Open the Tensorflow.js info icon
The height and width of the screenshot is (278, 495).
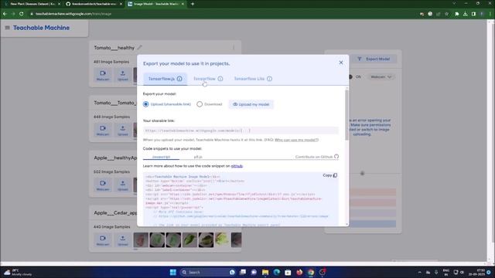[x=179, y=79]
